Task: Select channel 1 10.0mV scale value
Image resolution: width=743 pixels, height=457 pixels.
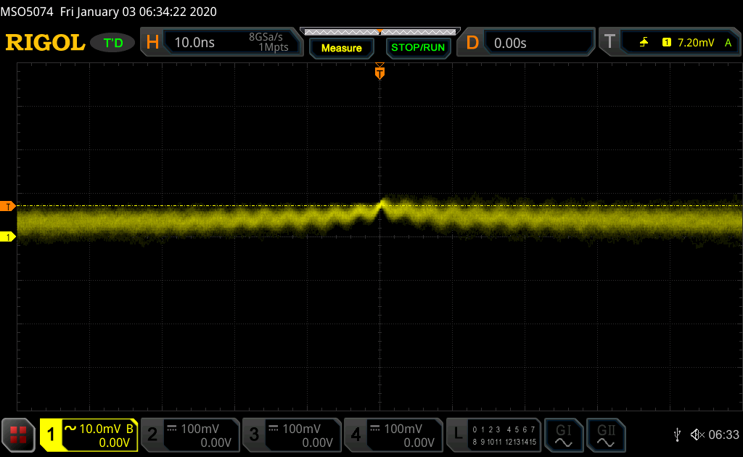Action: click(100, 429)
